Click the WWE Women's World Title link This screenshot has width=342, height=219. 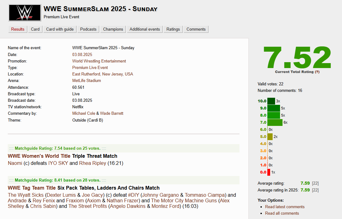[x=39, y=156]
